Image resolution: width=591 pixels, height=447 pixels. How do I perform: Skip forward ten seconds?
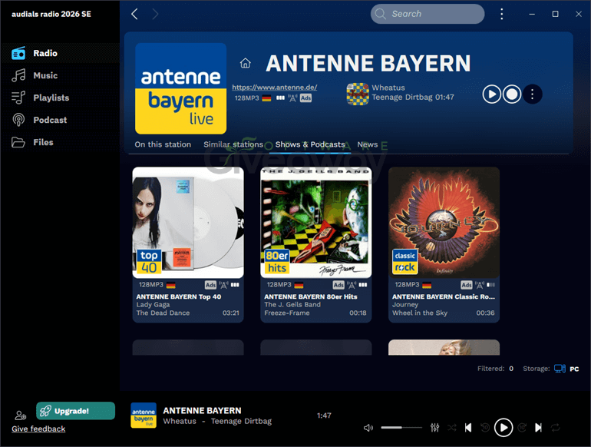pos(522,427)
